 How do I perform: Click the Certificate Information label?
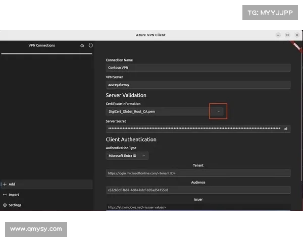(123, 104)
